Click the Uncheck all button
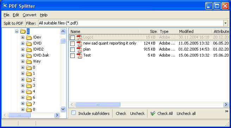Screen dimensions: 231x128 coord(186,114)
